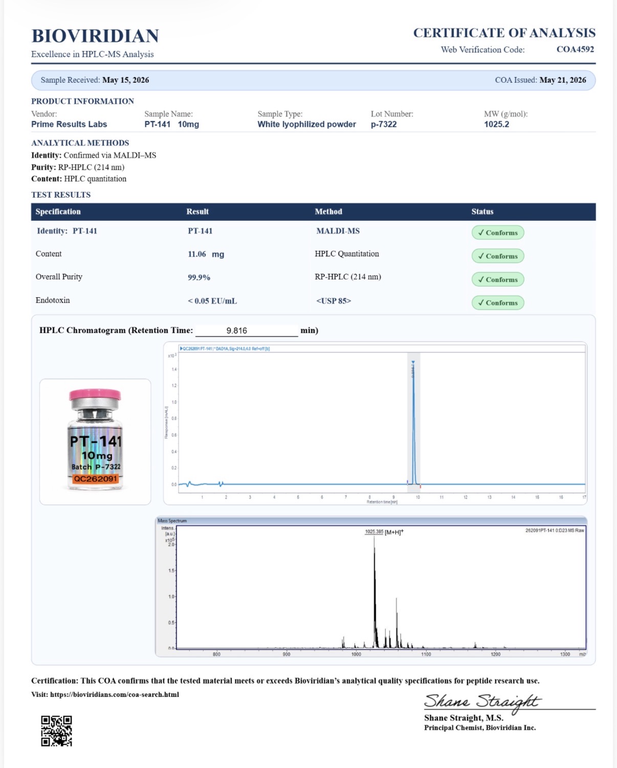Click MALDI-MS method cell in Identity row
The image size is (617, 768).
click(338, 231)
